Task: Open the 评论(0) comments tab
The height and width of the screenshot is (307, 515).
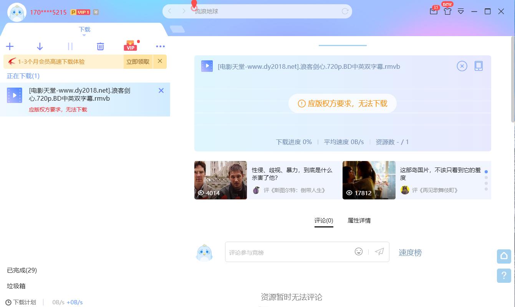Action: 324,220
